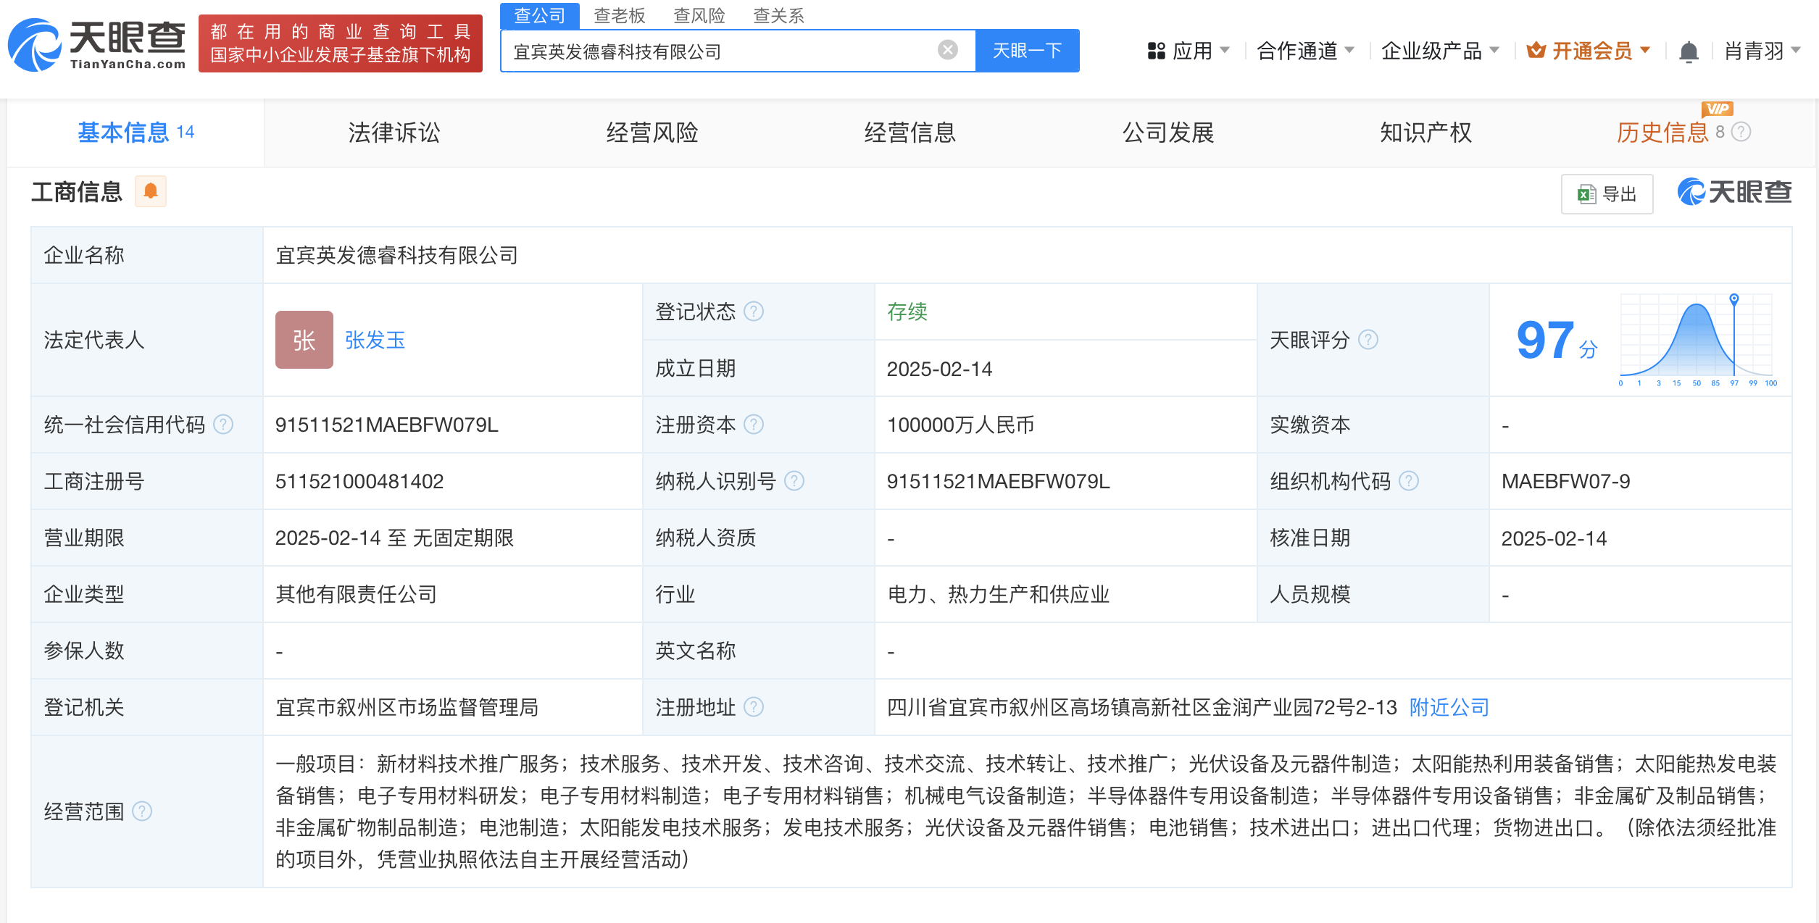The height and width of the screenshot is (923, 1819).
Task: Clear the search field with the X icon
Action: coord(947,50)
